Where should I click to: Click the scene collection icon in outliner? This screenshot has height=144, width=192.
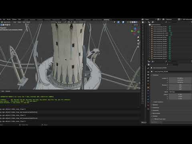tap(150, 25)
